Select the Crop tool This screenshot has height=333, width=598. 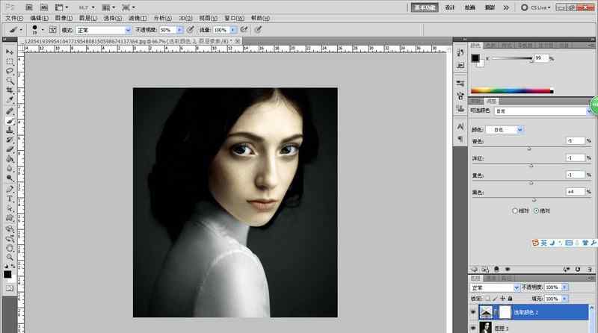[10, 90]
